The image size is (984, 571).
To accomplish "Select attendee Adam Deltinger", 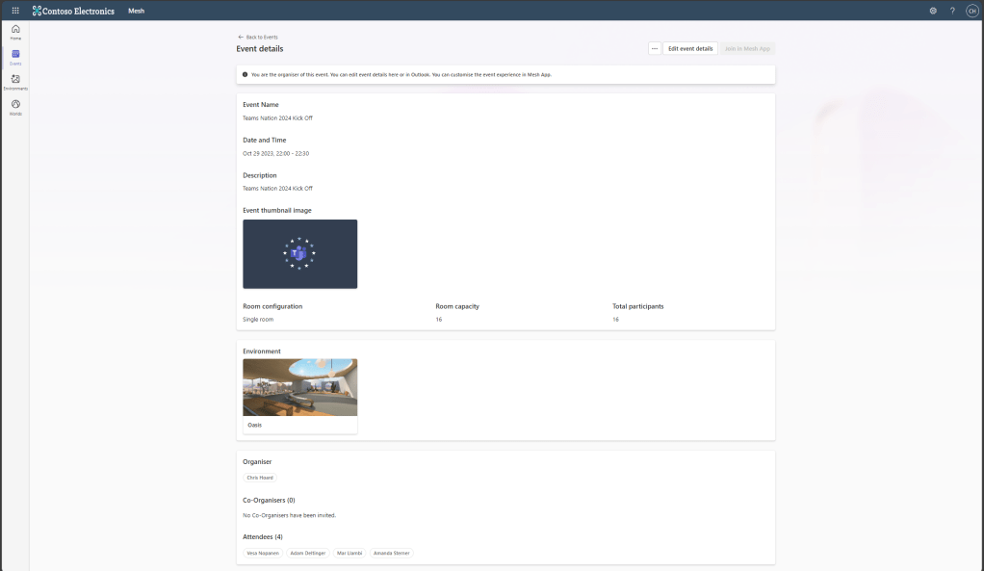I will (x=308, y=554).
